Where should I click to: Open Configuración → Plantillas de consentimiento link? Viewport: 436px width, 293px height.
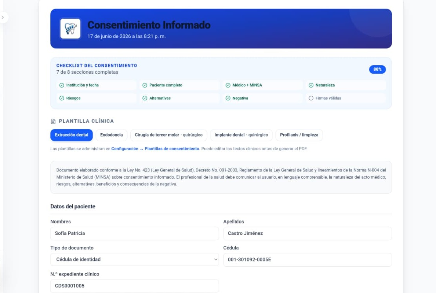(x=155, y=149)
